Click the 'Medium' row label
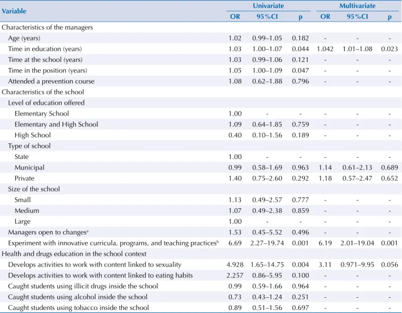Screen dimensions: 402x313 27,211
